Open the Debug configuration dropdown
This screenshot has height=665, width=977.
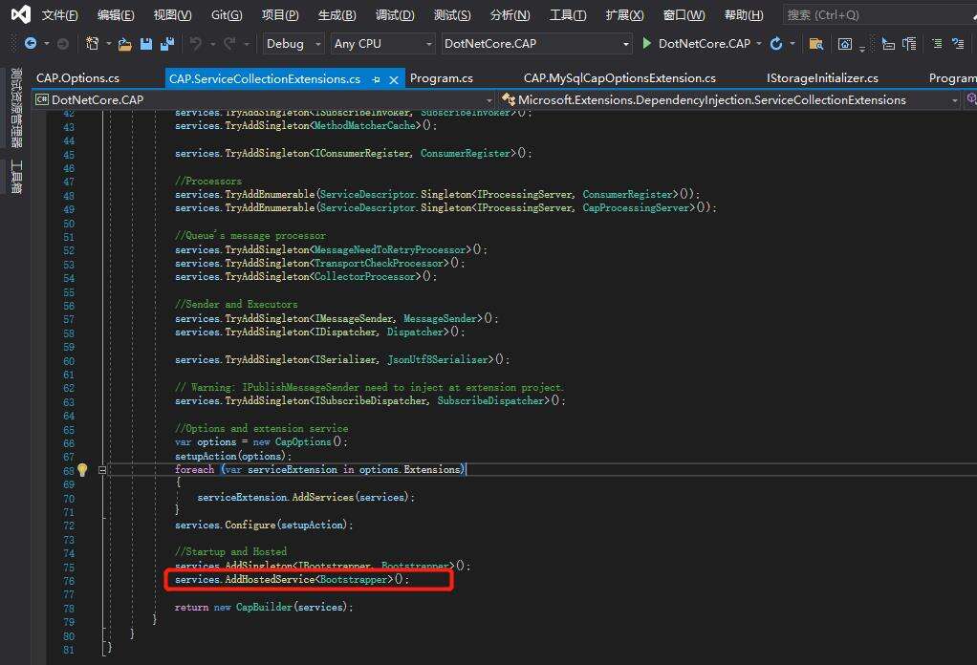tap(296, 44)
